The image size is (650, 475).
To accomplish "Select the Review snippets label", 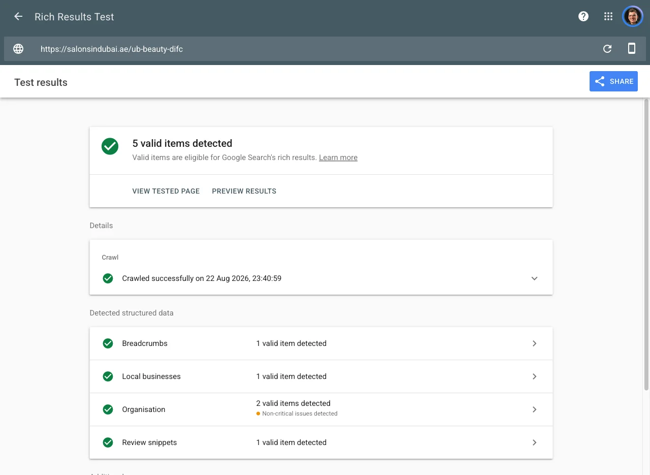I will (x=149, y=442).
